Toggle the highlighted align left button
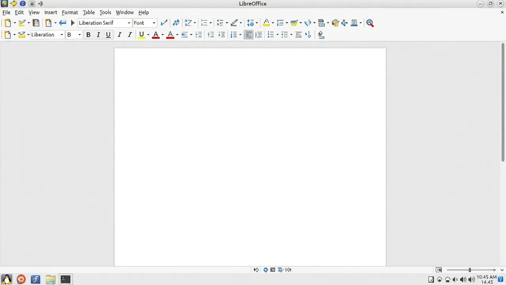506x285 pixels. point(248,35)
